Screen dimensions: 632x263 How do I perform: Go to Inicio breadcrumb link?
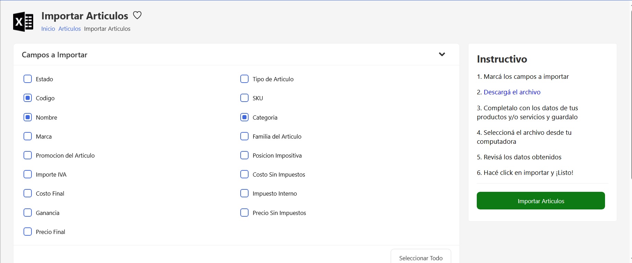tap(48, 29)
